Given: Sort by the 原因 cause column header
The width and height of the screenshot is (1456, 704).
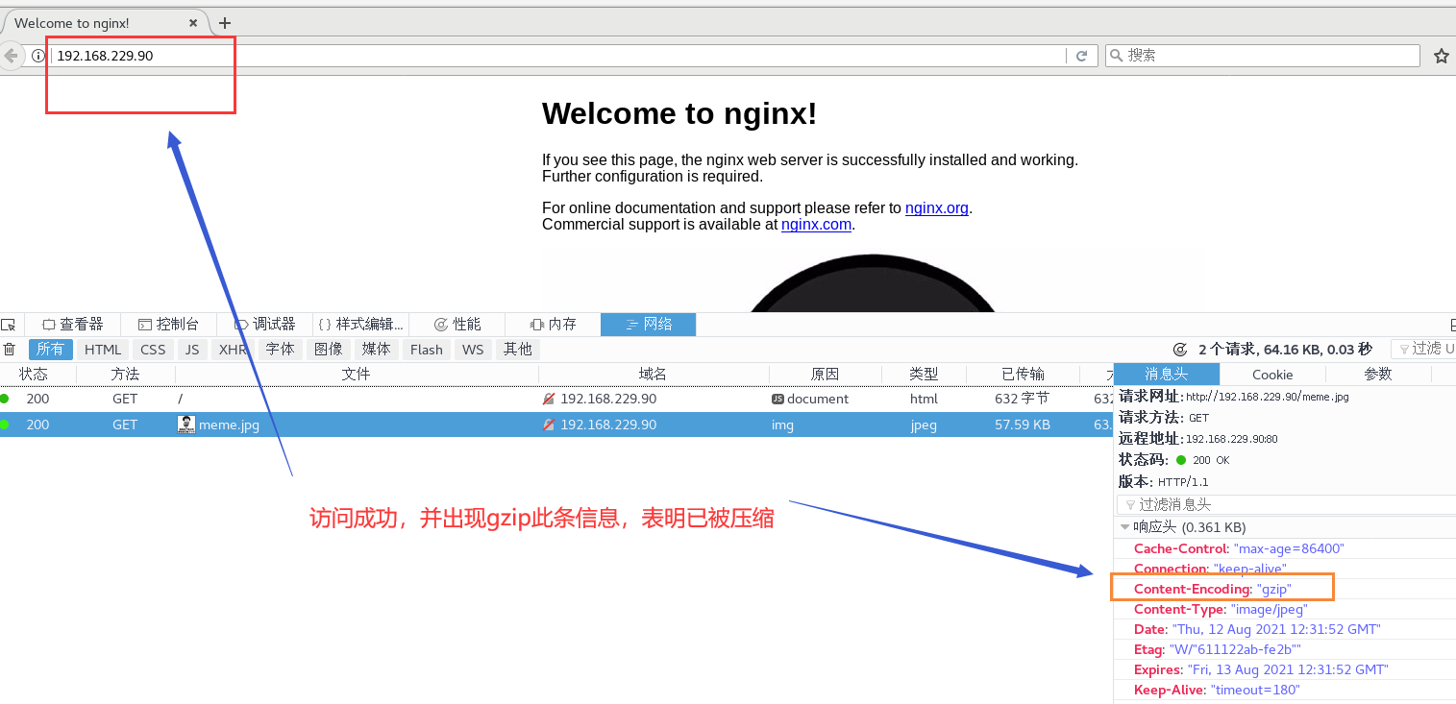Looking at the screenshot, I should click(825, 375).
